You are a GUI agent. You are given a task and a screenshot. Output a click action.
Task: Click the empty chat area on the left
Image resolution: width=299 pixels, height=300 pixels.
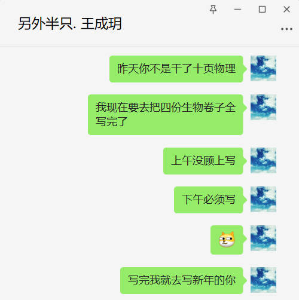click(x=44, y=172)
